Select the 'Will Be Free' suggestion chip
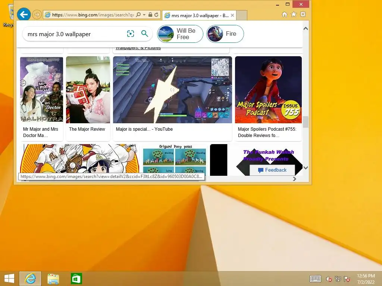Image resolution: width=382 pixels, height=286 pixels. [180, 34]
